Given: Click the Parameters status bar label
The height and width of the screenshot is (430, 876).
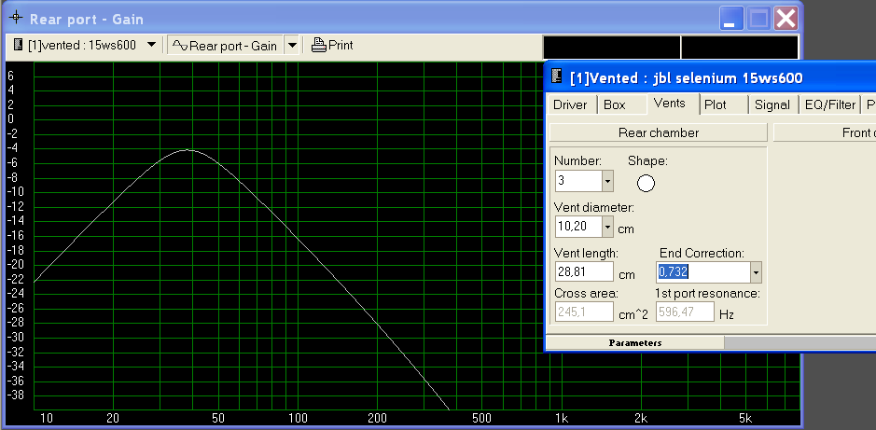Looking at the screenshot, I should (635, 343).
